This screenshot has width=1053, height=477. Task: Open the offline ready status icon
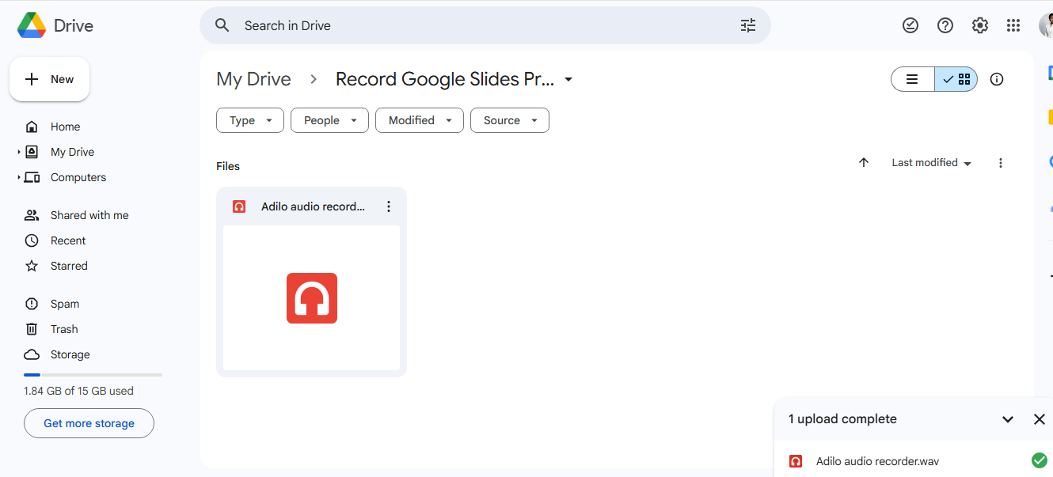pyautogui.click(x=910, y=25)
